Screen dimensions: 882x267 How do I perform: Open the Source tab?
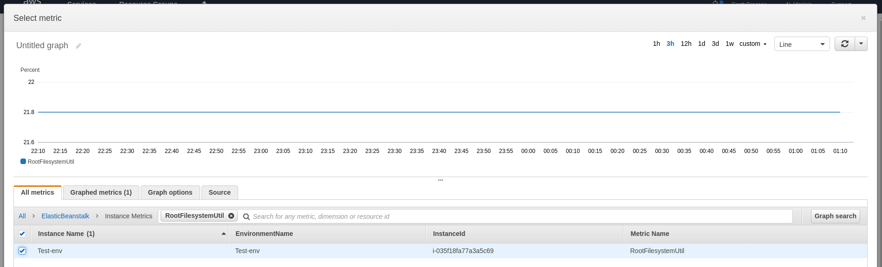pos(220,192)
